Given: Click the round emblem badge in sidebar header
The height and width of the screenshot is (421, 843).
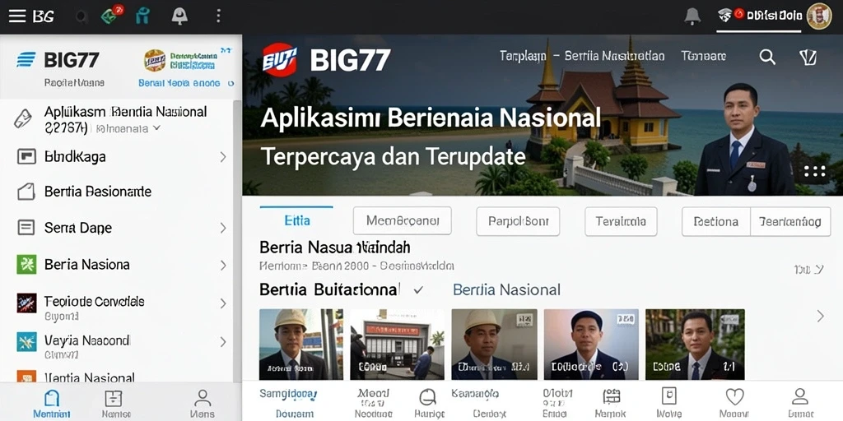Looking at the screenshot, I should [155, 61].
